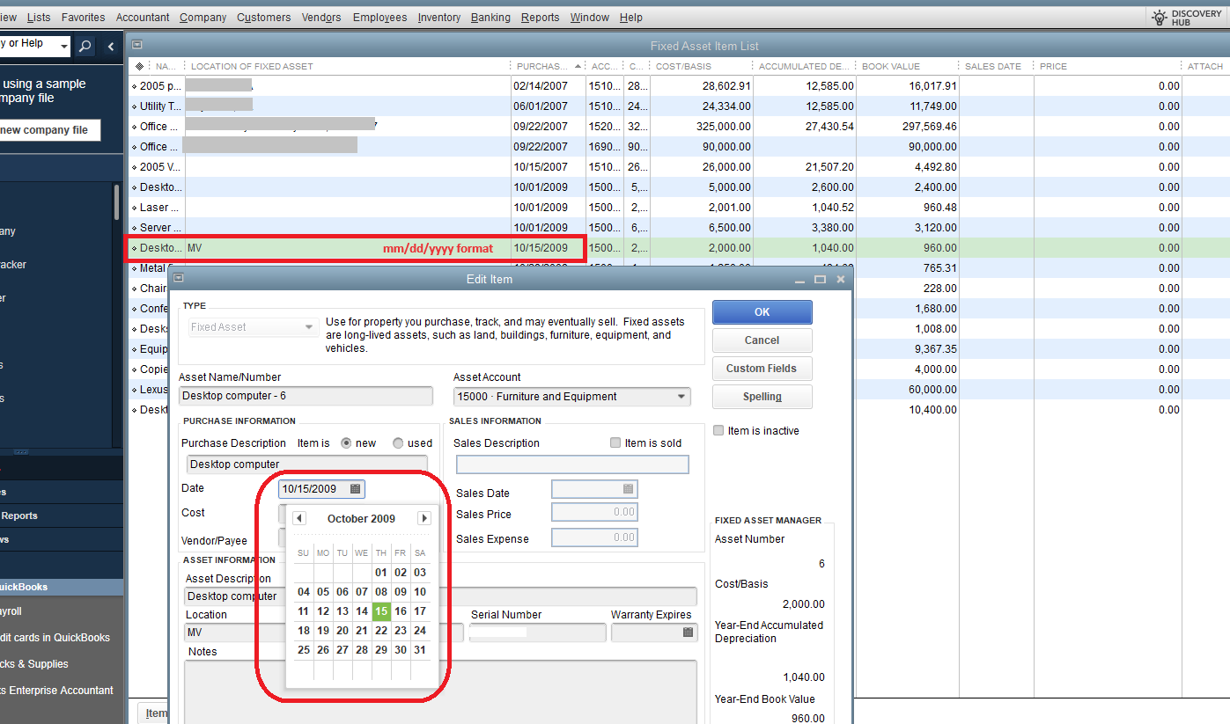
Task: Click the Cancel button
Action: [x=762, y=340]
